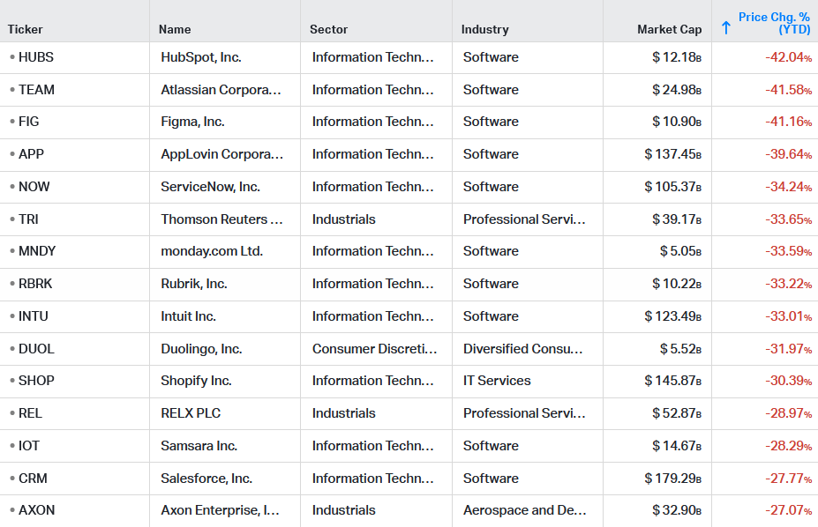Image resolution: width=818 pixels, height=527 pixels.
Task: Select the name Axon Enterprise, I…
Action: click(220, 510)
